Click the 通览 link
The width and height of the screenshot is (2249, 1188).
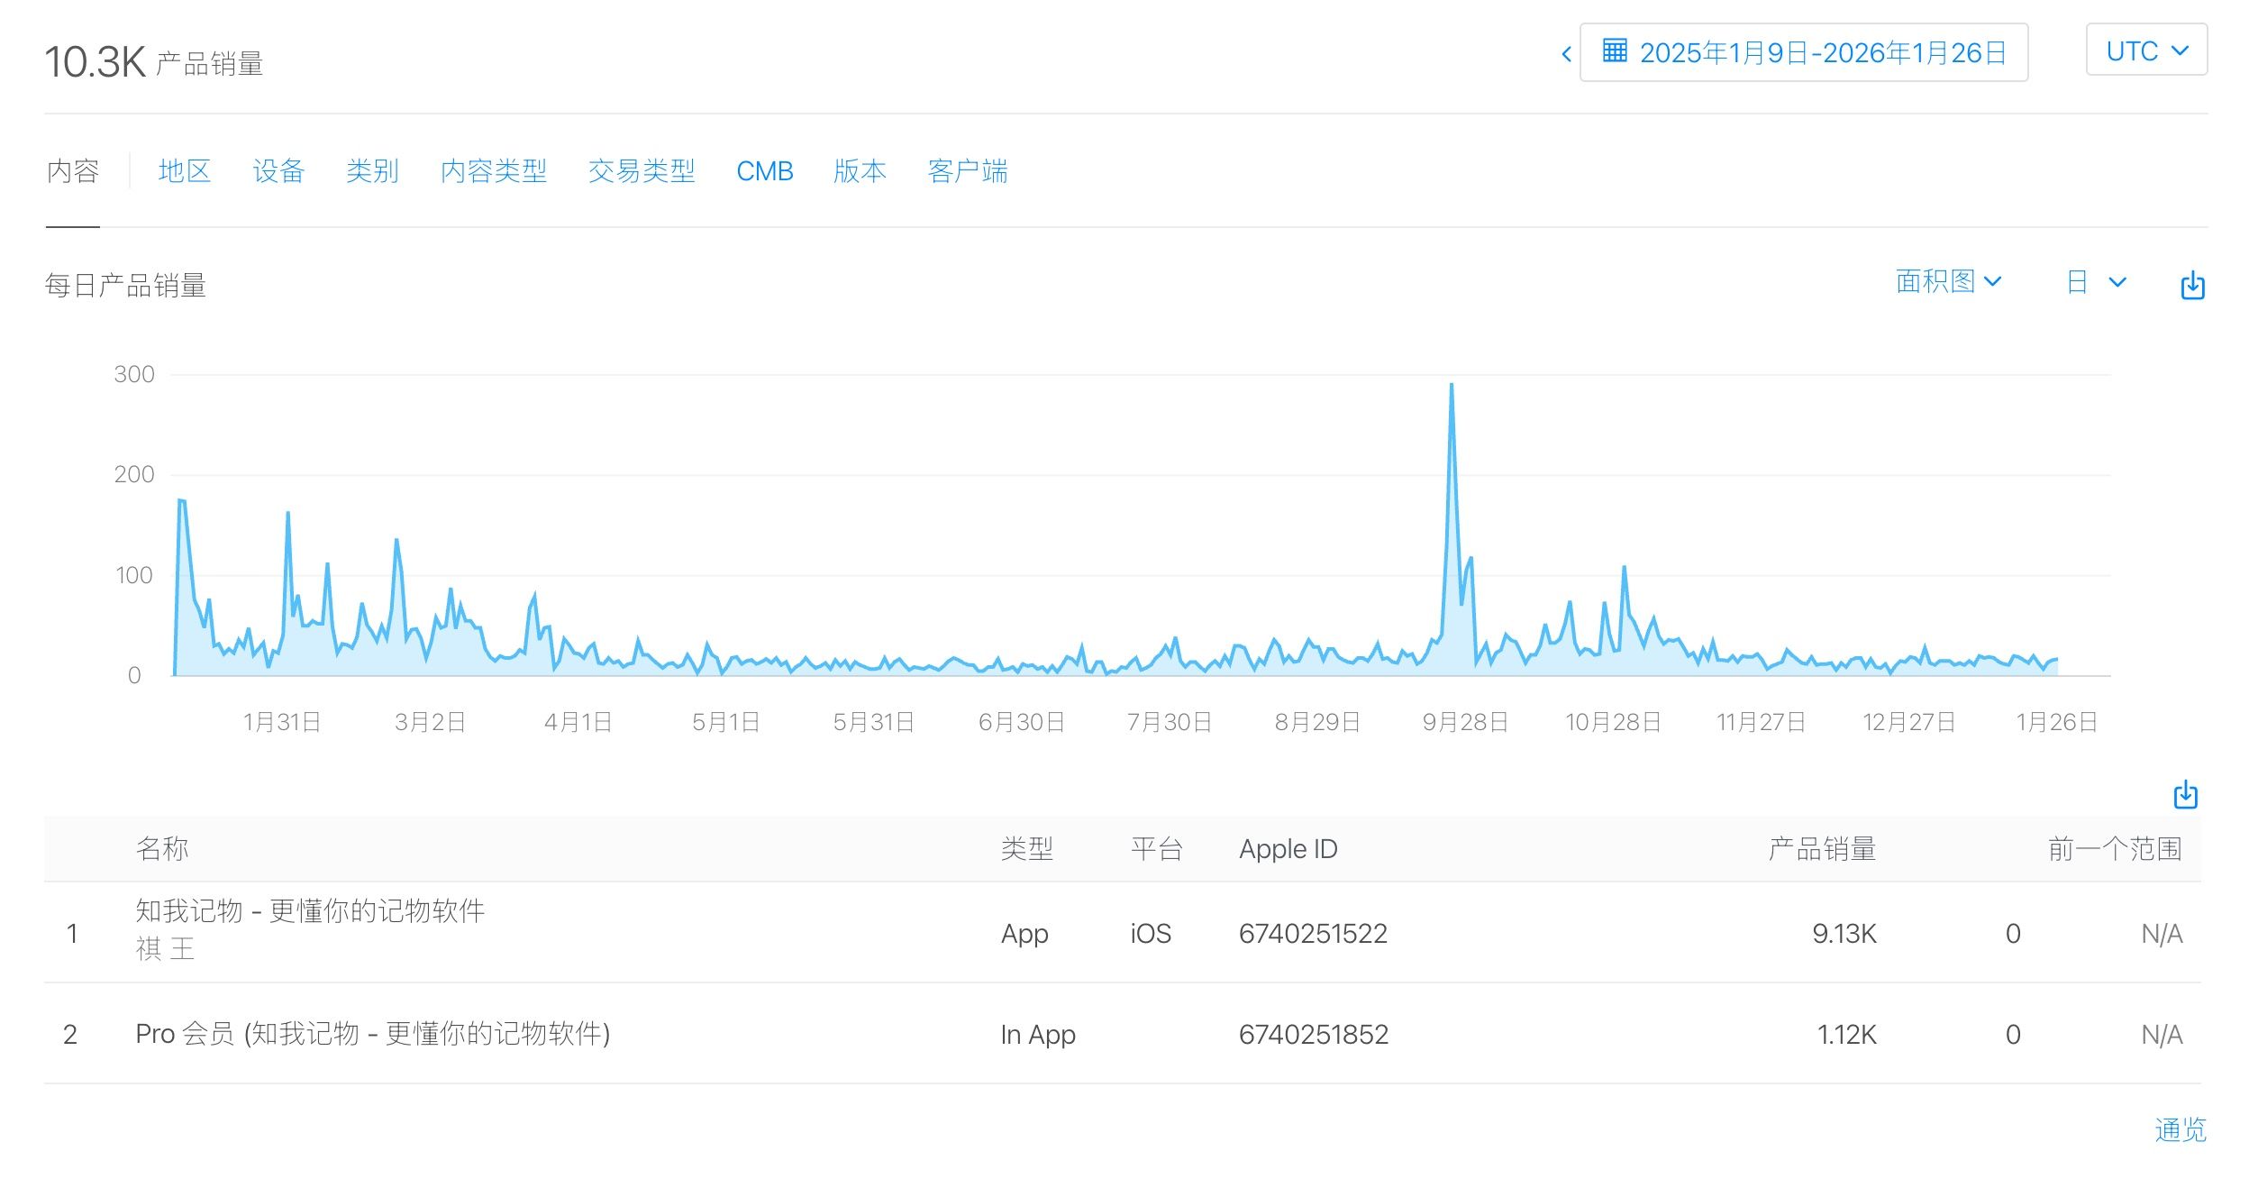coord(2180,1129)
